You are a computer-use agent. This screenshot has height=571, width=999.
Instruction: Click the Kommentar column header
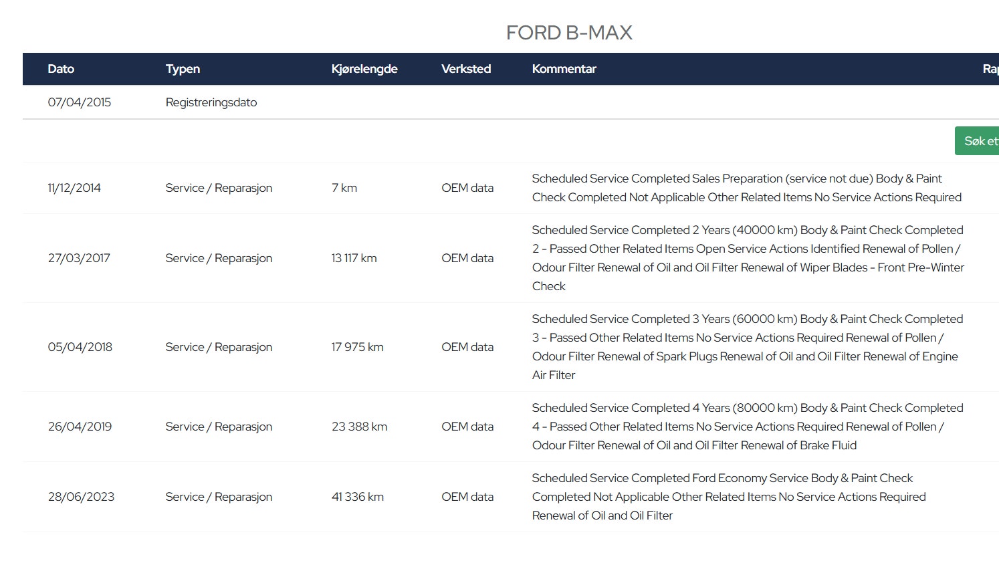click(x=564, y=69)
